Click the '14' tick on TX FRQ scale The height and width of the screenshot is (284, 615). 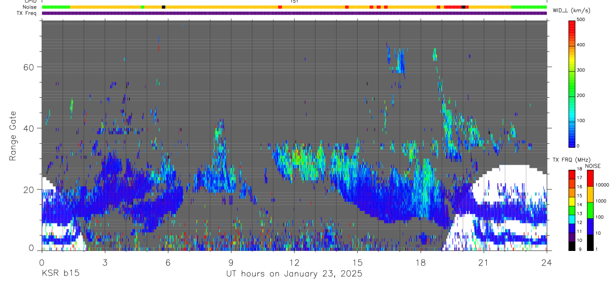[x=579, y=205]
